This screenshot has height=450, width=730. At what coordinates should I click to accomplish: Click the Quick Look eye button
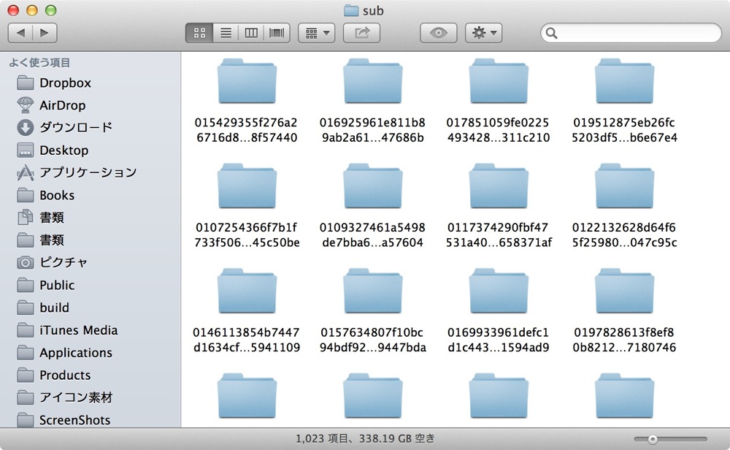click(x=438, y=33)
